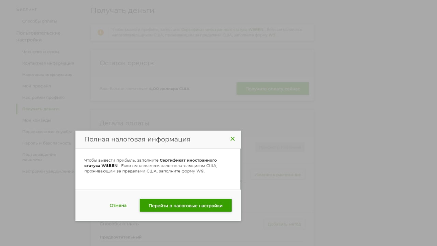Select Получать деньги sidebar item
This screenshot has width=437, height=246.
point(40,109)
